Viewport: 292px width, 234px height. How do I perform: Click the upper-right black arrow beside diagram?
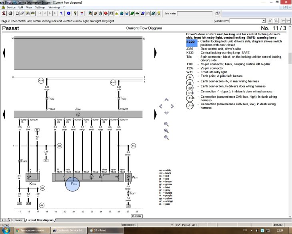tap(156, 53)
